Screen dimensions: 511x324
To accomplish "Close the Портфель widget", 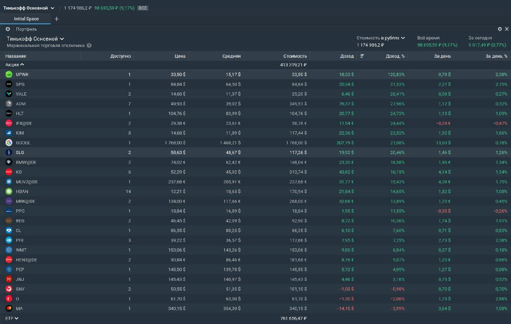I will (507, 29).
